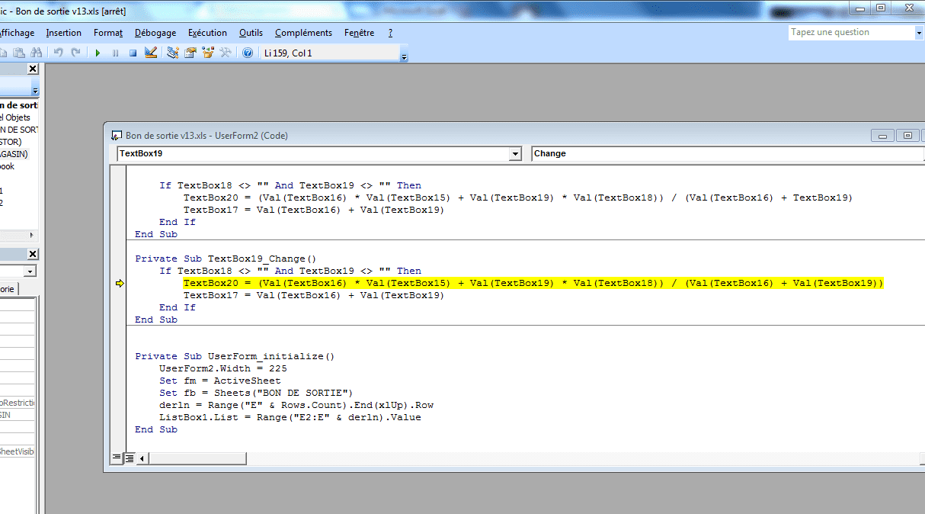Click the 'Bon de sortie v13.xls - UserForm2 (Code)' title
This screenshot has width=925, height=514.
pyautogui.click(x=206, y=136)
